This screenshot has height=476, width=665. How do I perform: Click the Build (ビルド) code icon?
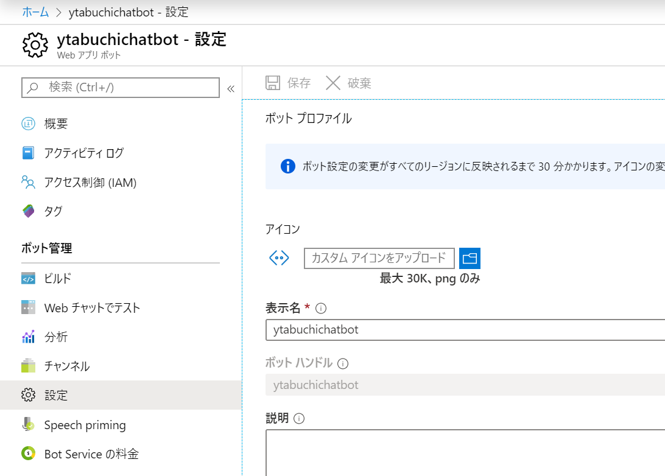(x=29, y=279)
